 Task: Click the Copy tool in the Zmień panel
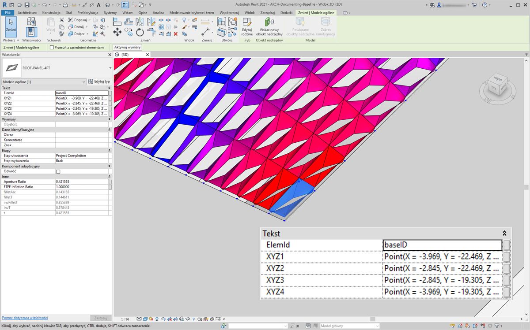129,32
